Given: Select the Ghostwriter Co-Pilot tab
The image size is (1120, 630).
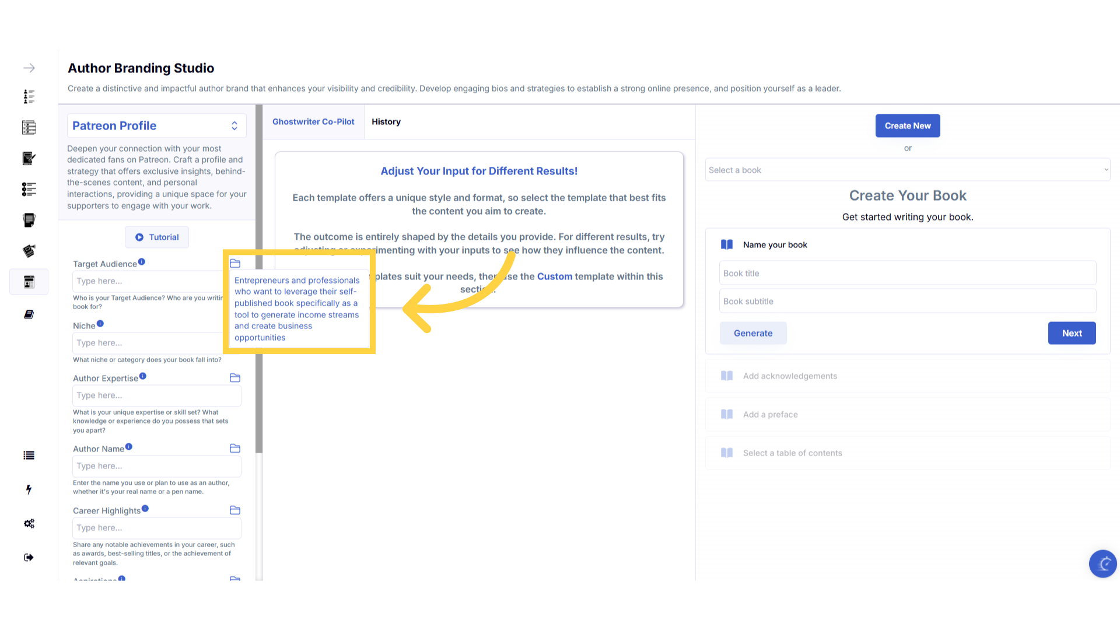Looking at the screenshot, I should (x=313, y=122).
